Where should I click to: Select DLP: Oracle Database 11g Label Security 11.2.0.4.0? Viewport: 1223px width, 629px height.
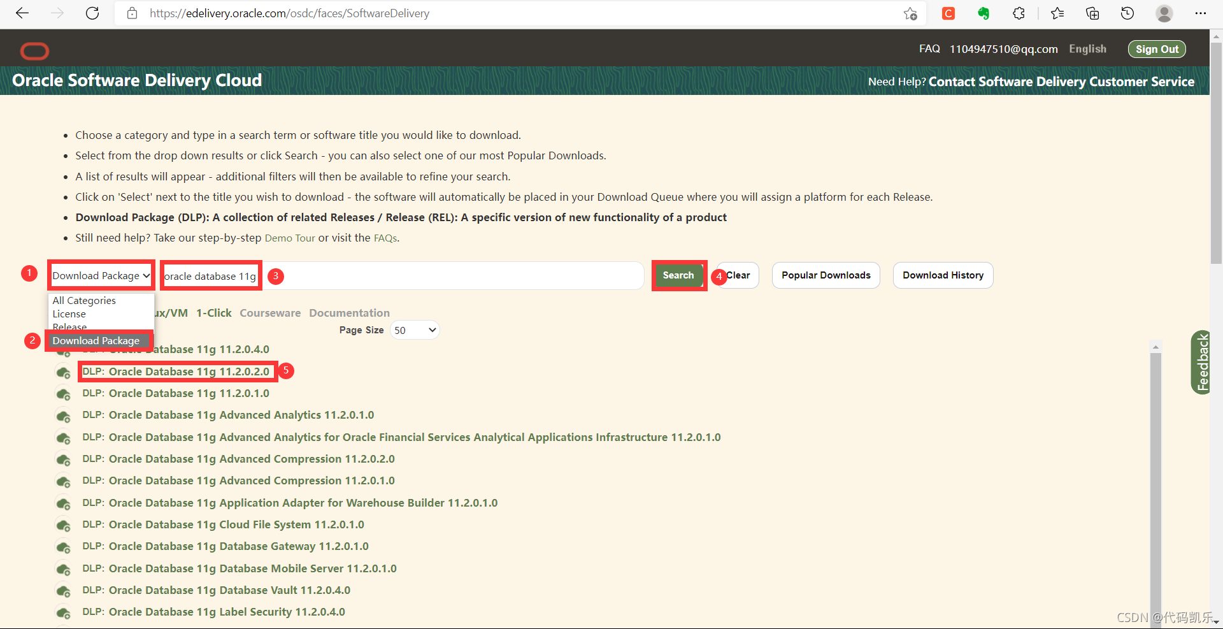[x=213, y=612]
